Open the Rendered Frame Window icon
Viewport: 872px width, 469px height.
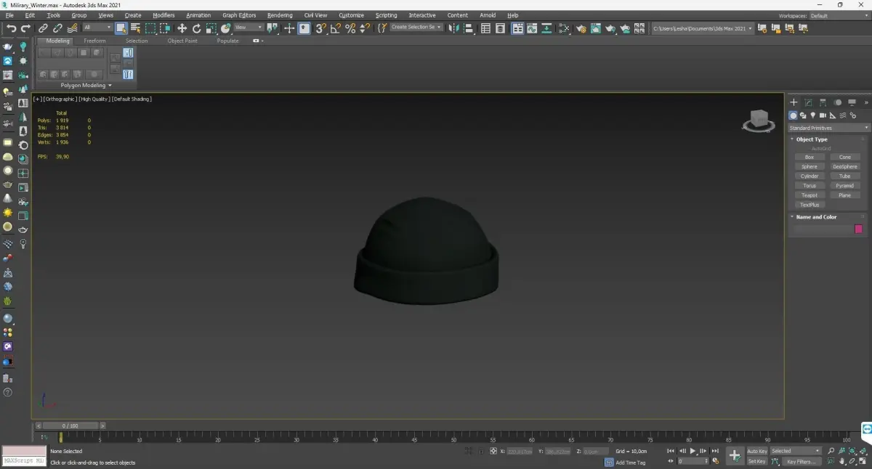(x=596, y=28)
